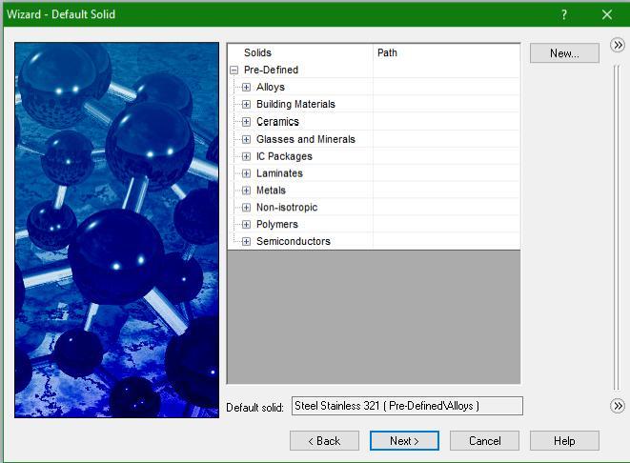The image size is (630, 463).
Task: Select the Polymers label
Action: coord(277,224)
